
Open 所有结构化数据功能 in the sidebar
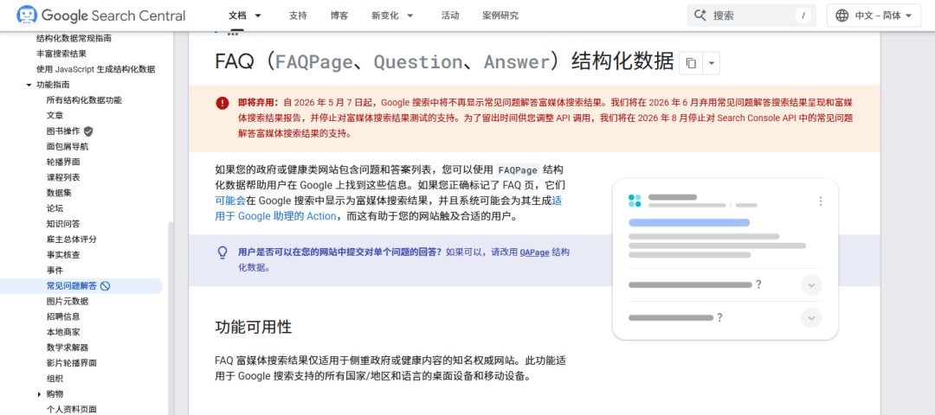[84, 100]
